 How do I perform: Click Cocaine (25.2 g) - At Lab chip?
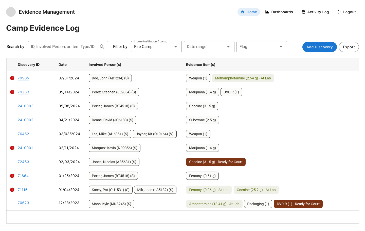(x=256, y=190)
